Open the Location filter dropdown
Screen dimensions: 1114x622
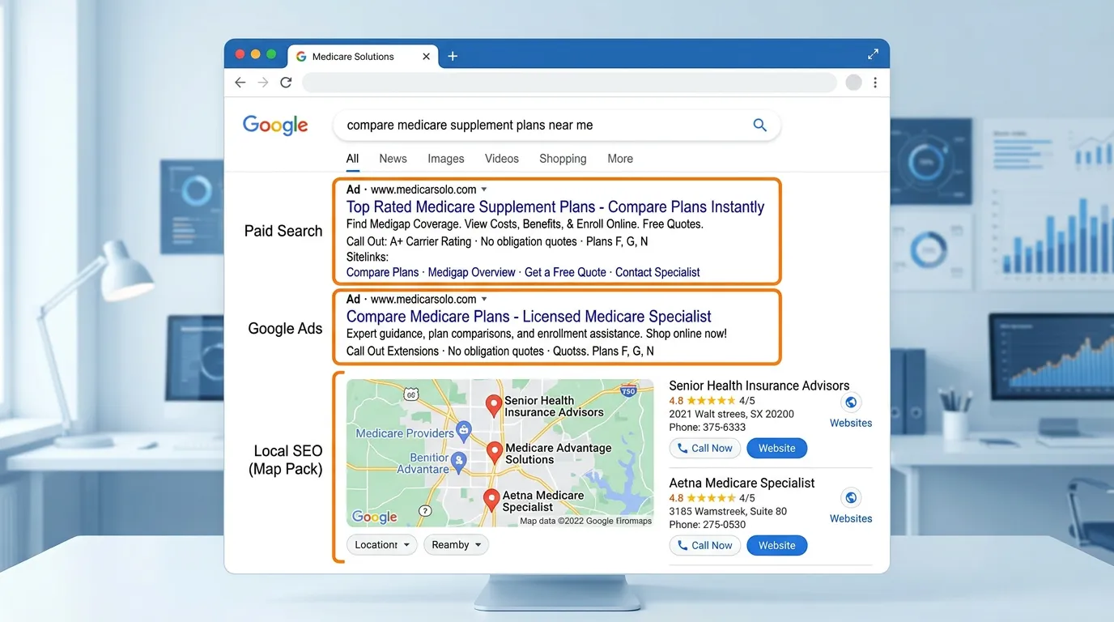pos(382,545)
